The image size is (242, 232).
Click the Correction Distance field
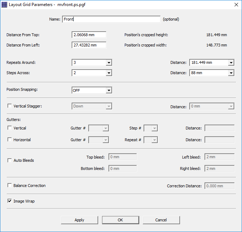coord(219,186)
